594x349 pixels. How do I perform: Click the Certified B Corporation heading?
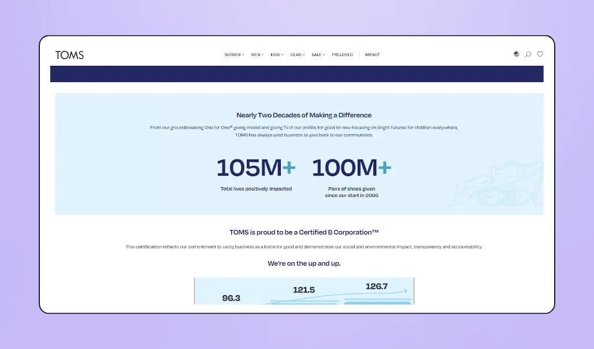304,232
